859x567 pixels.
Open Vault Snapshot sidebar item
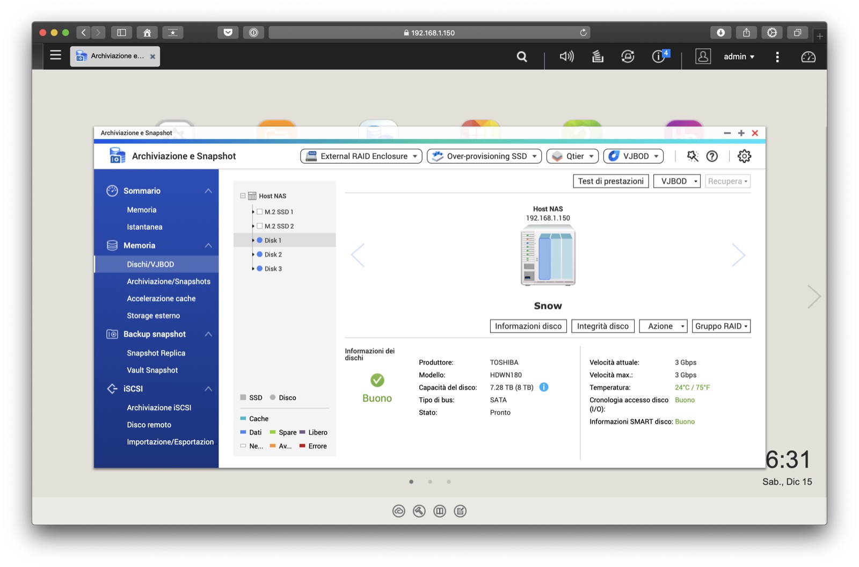pyautogui.click(x=152, y=370)
